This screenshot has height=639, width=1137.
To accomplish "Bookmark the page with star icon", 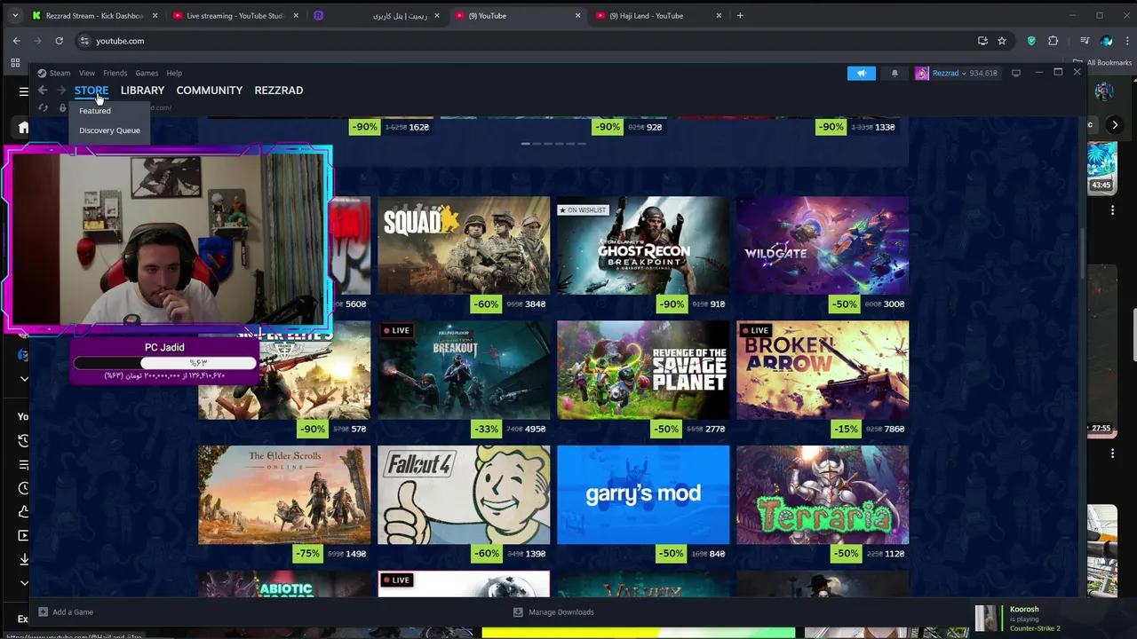I will (1002, 41).
